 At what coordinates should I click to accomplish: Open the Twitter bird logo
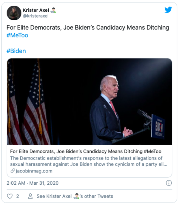point(168,10)
